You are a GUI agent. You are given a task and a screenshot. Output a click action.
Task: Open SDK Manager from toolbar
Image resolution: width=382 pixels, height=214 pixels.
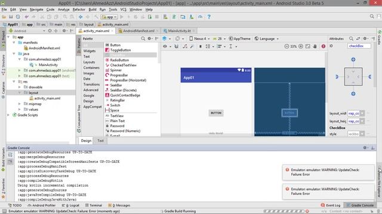[x=192, y=17]
